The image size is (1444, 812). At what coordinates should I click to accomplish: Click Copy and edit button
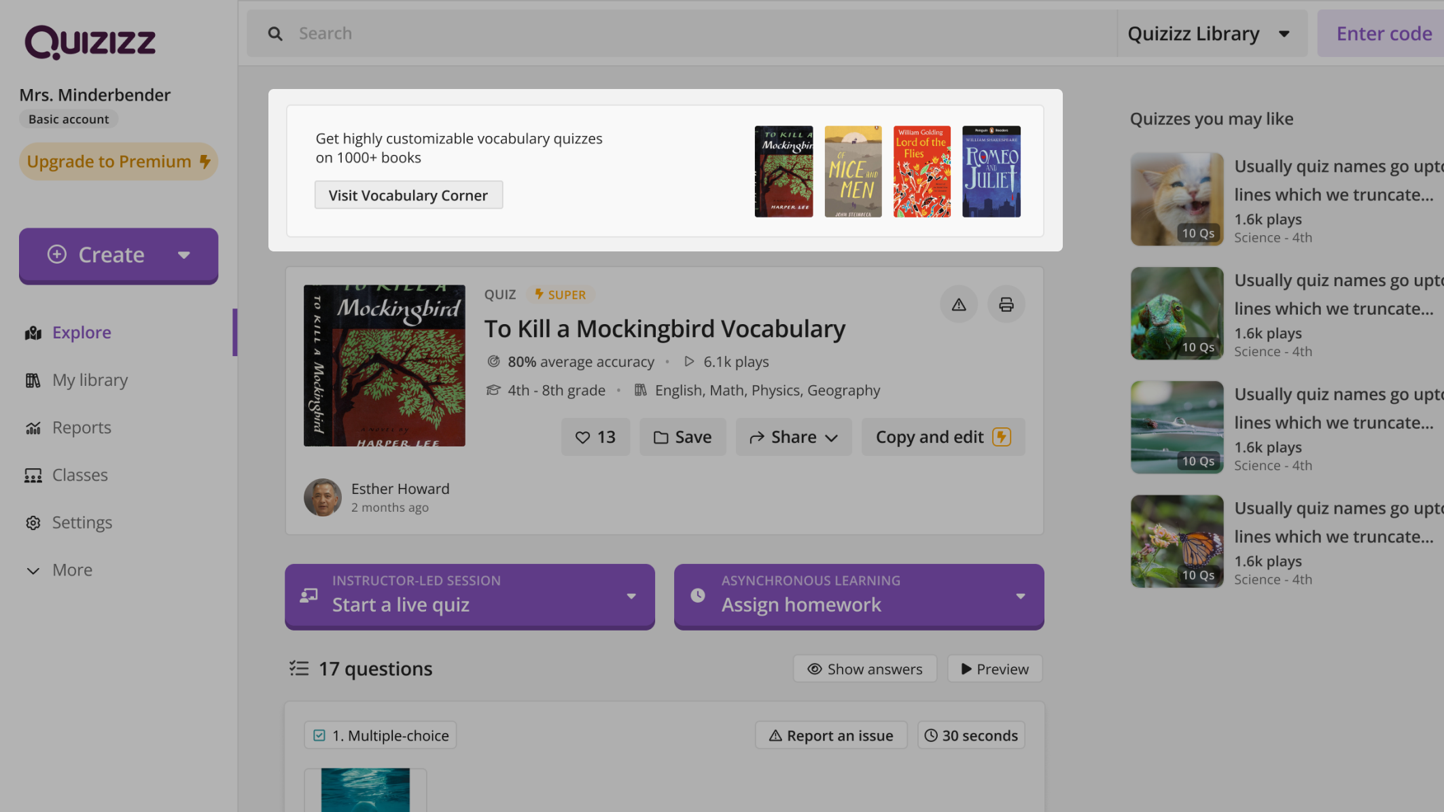[943, 437]
